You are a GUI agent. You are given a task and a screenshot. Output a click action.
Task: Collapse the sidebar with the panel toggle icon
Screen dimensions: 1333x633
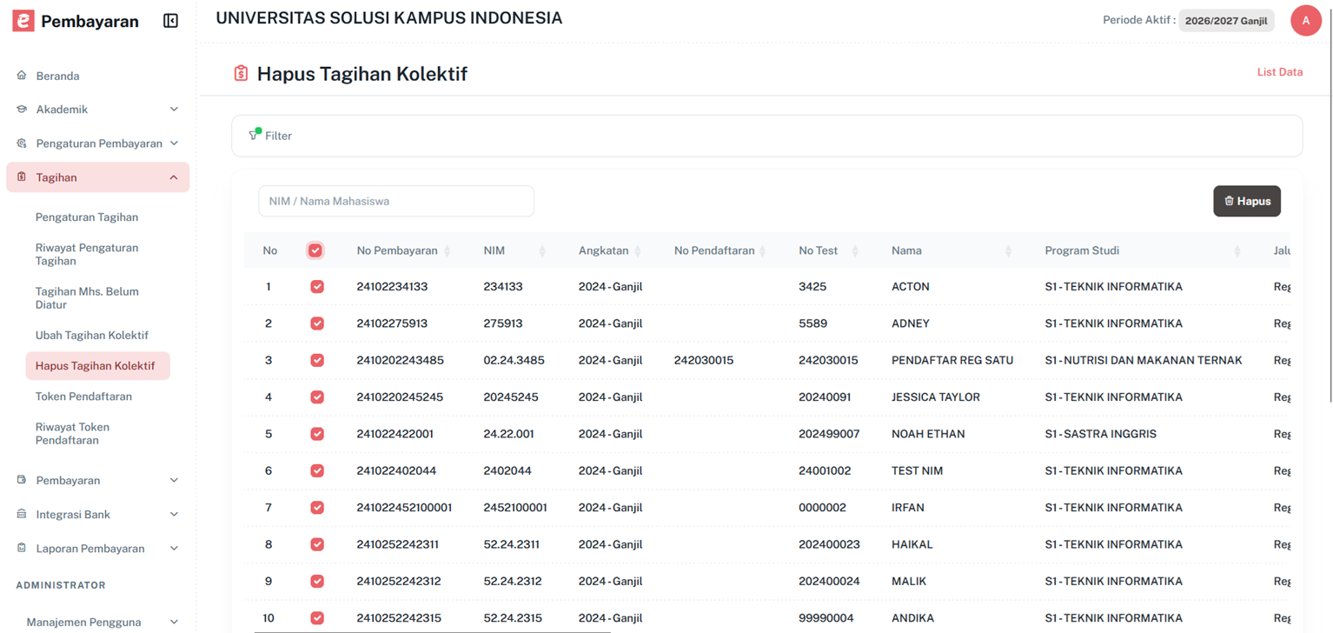170,21
